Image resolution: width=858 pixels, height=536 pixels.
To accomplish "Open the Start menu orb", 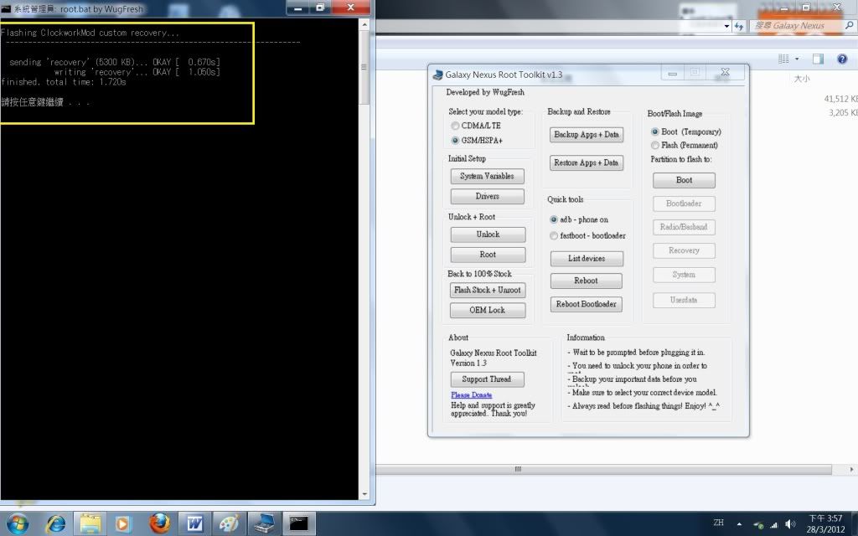I will (x=17, y=523).
